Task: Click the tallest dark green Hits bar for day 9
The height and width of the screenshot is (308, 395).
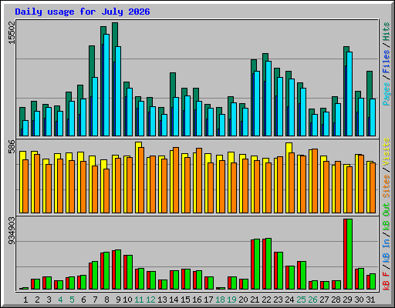Action: (115, 35)
